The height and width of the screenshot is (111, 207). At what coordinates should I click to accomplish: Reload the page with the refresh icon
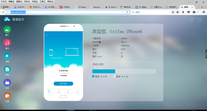point(127,12)
